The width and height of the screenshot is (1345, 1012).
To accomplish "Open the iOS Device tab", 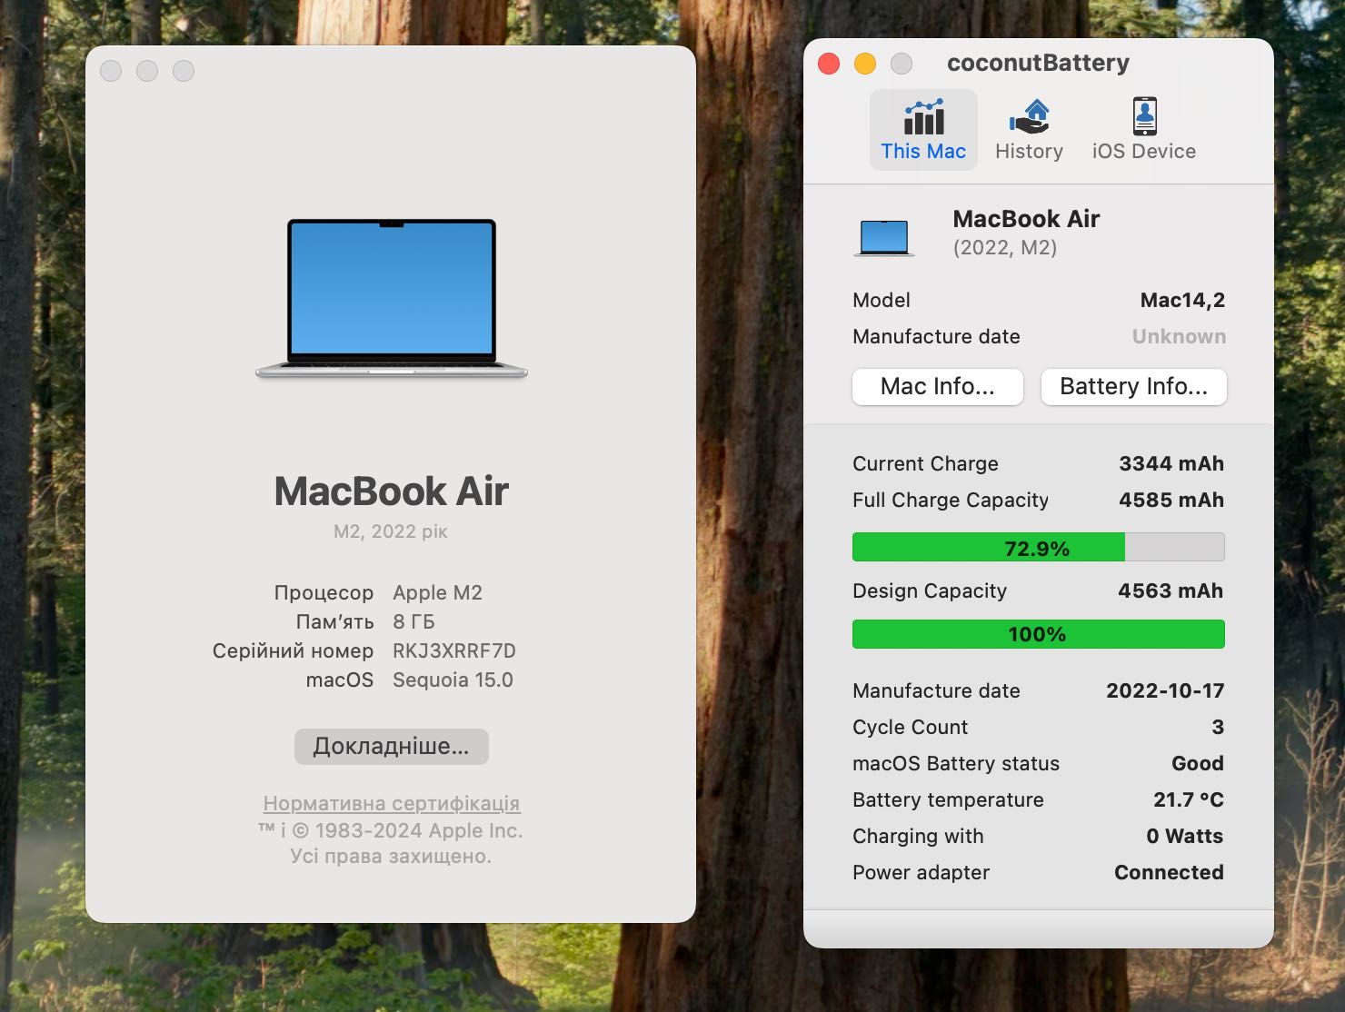I will click(x=1143, y=130).
